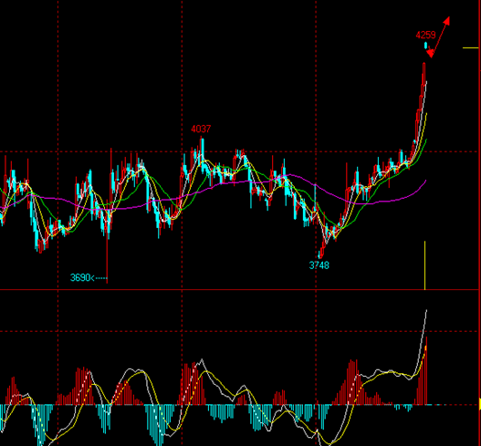Click the purple moving average line's right end
Screen dimensions: 481x446
[425, 181]
